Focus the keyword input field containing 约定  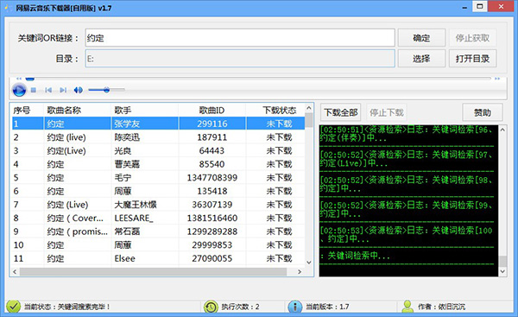(x=240, y=38)
